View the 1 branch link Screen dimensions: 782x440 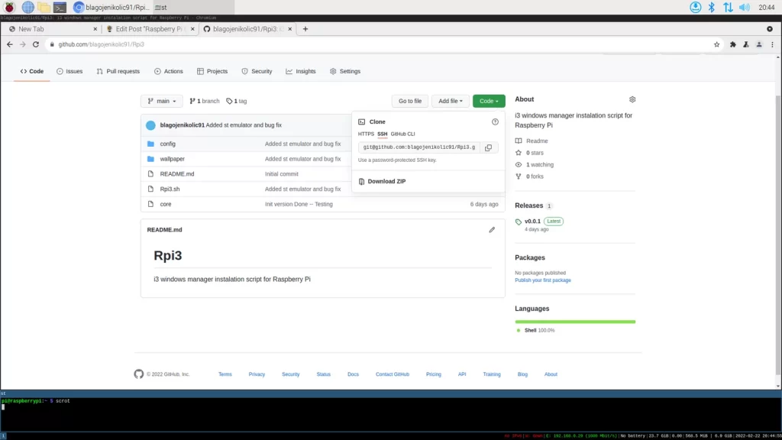(205, 101)
